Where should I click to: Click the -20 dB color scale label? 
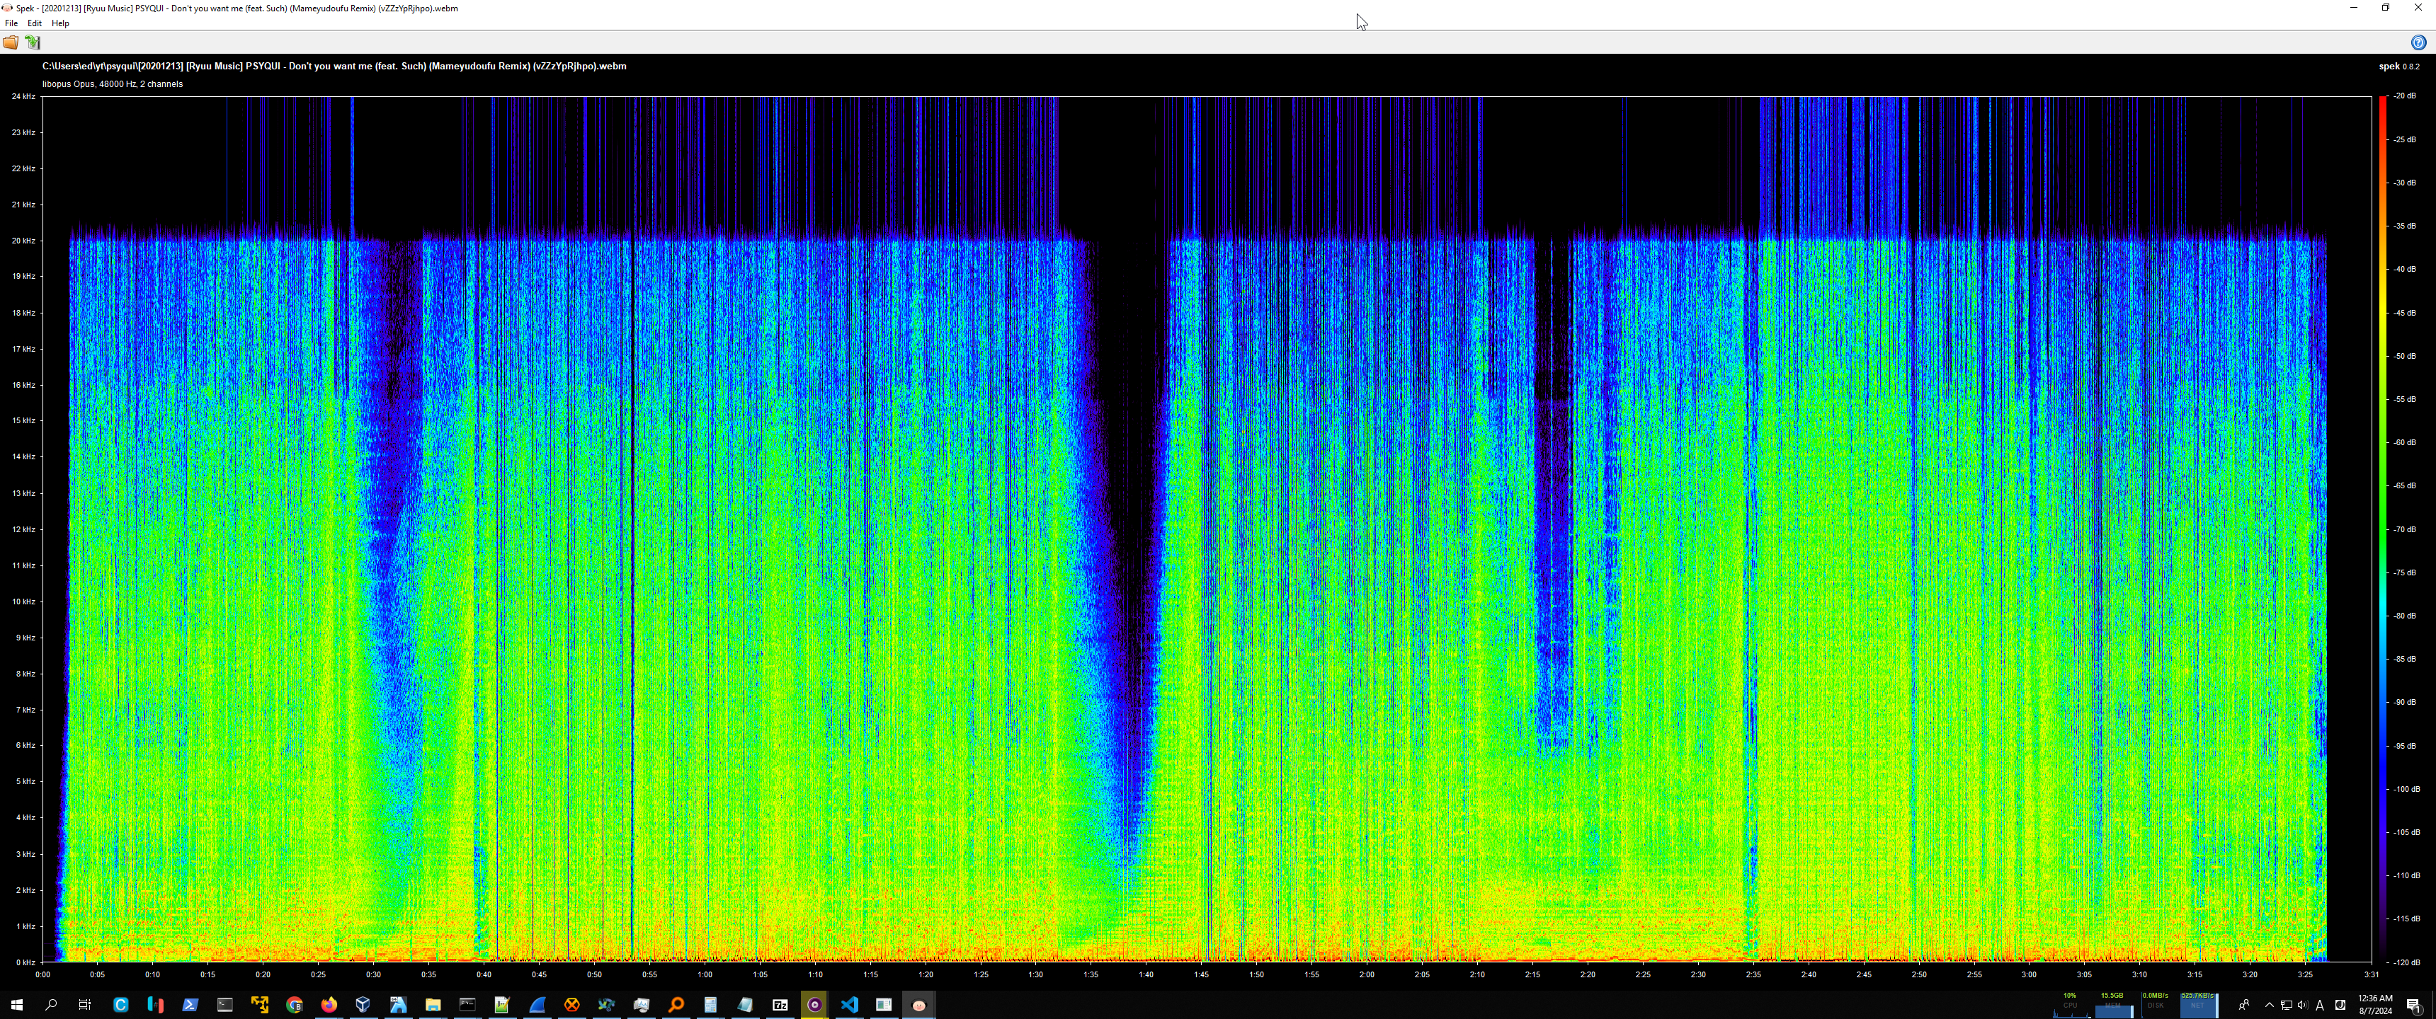pos(2405,96)
